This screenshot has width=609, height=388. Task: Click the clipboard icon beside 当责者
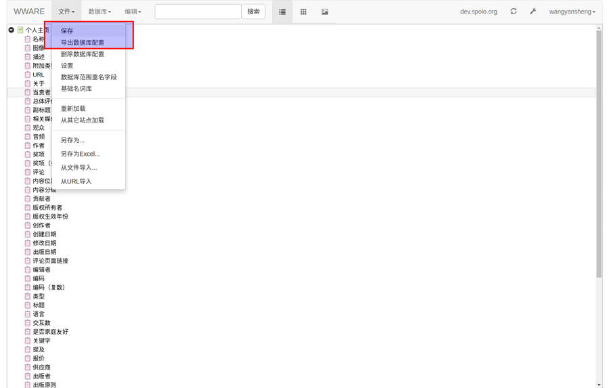pos(28,92)
